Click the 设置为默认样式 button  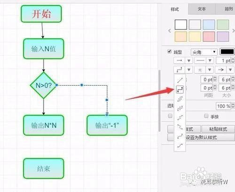[201, 138]
